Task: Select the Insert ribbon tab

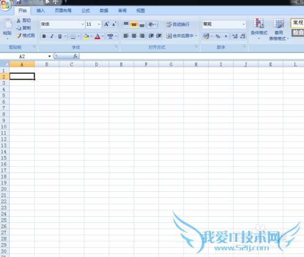Action: coord(40,10)
